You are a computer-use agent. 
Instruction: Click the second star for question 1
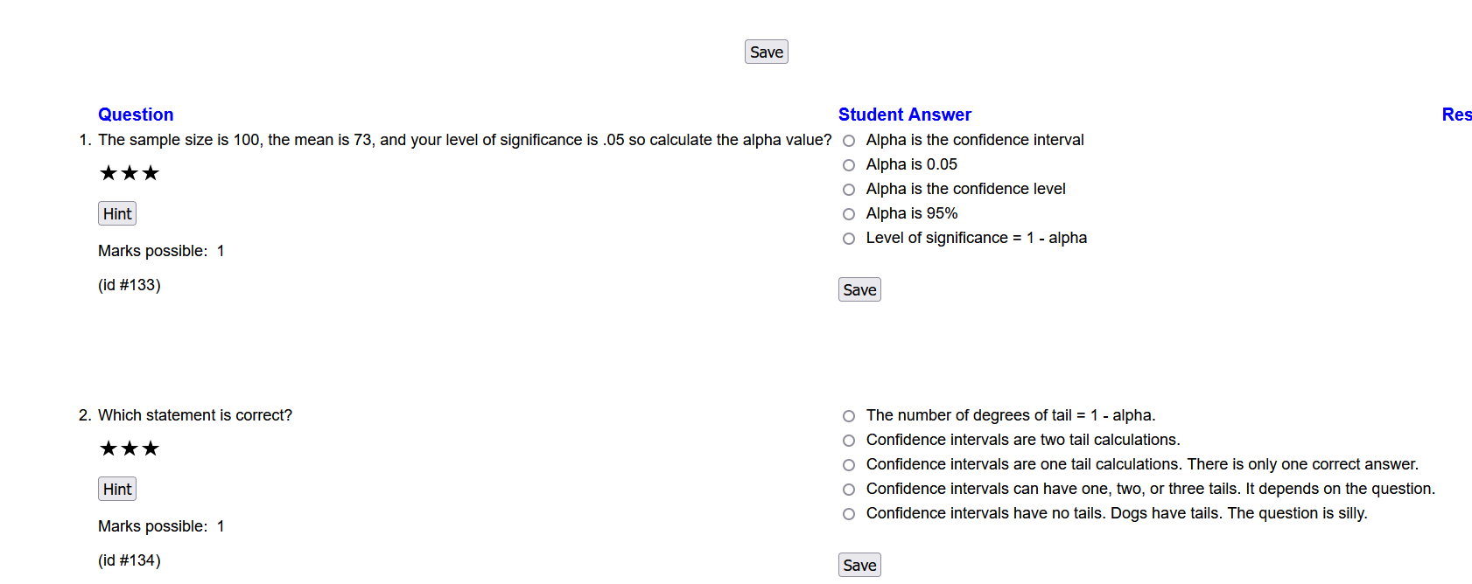[x=129, y=172]
